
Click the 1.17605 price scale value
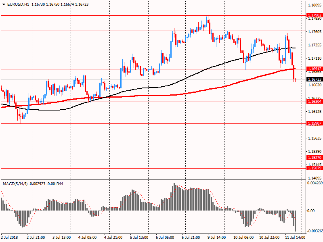tap(315, 31)
